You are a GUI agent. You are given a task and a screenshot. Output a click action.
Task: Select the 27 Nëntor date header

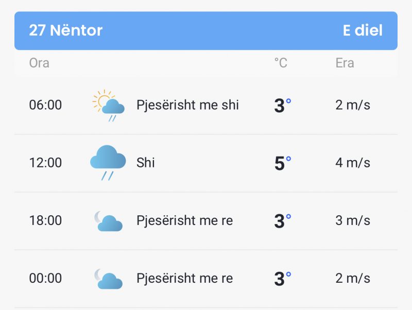[x=66, y=30]
